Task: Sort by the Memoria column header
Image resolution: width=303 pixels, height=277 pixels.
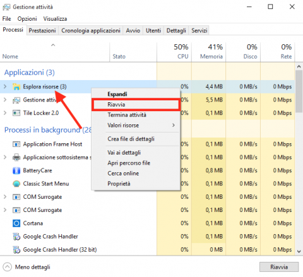Action: click(x=209, y=52)
